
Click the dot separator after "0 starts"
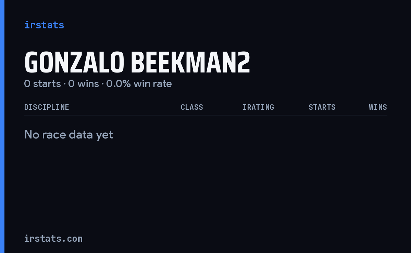coord(64,84)
